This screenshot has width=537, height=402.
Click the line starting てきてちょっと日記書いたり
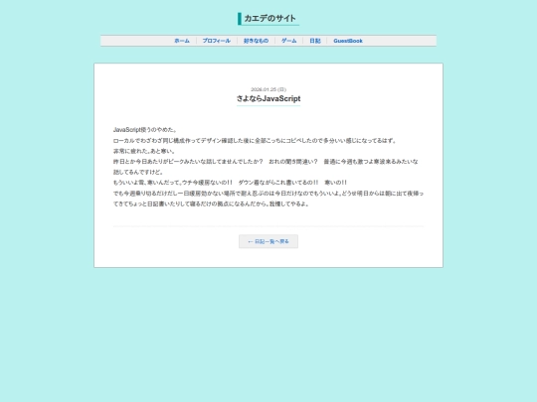point(211,204)
